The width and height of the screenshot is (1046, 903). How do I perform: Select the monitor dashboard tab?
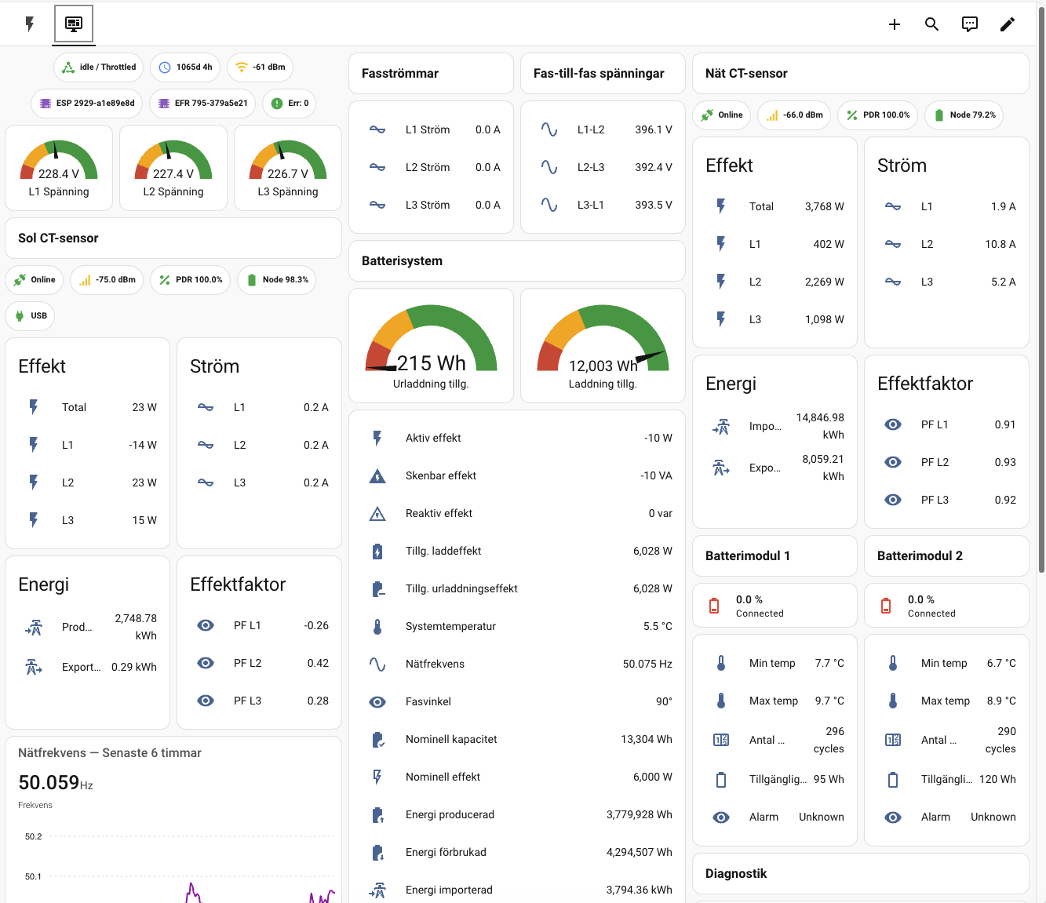click(74, 24)
